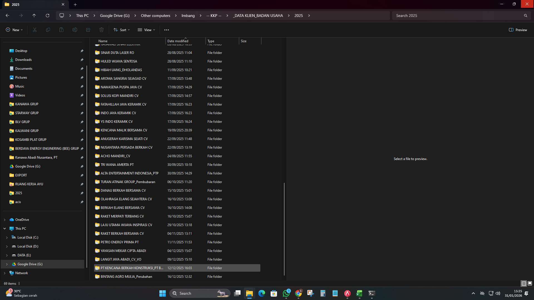The image size is (534, 300).
Task: Copy the selected item via toolbar icon
Action: click(x=48, y=30)
